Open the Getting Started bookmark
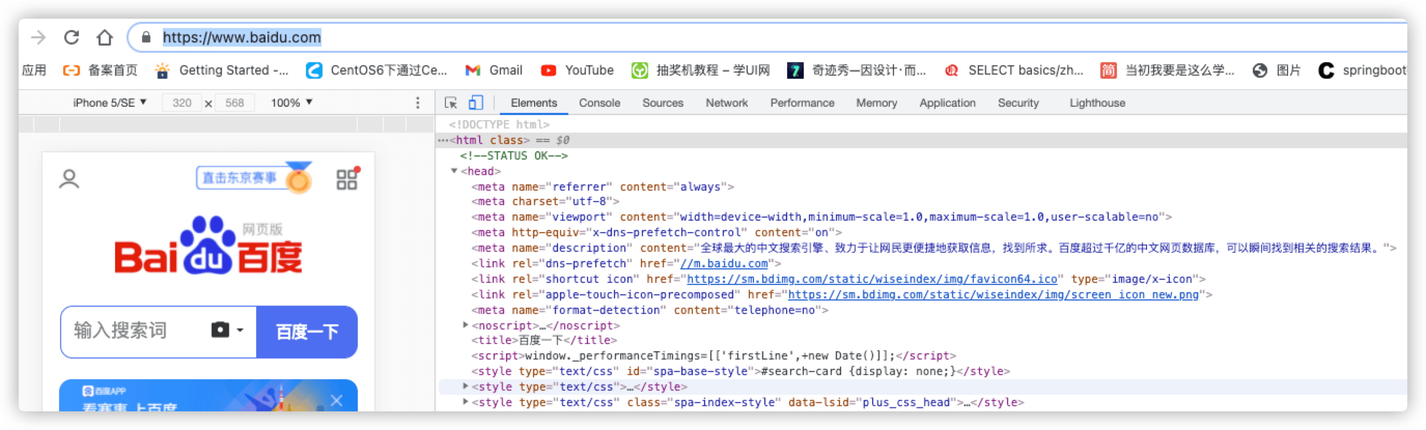The image size is (1426, 430). [x=221, y=70]
